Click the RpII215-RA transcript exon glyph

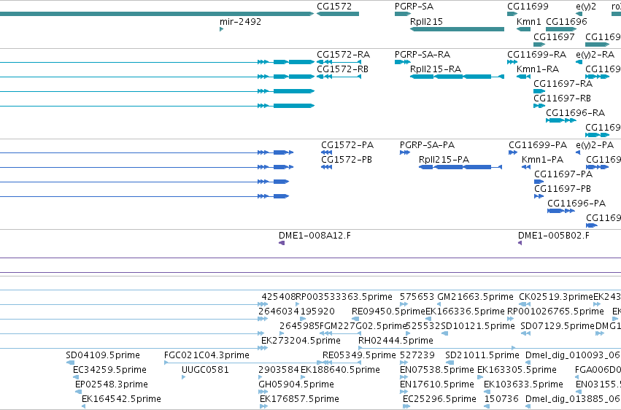[457, 77]
